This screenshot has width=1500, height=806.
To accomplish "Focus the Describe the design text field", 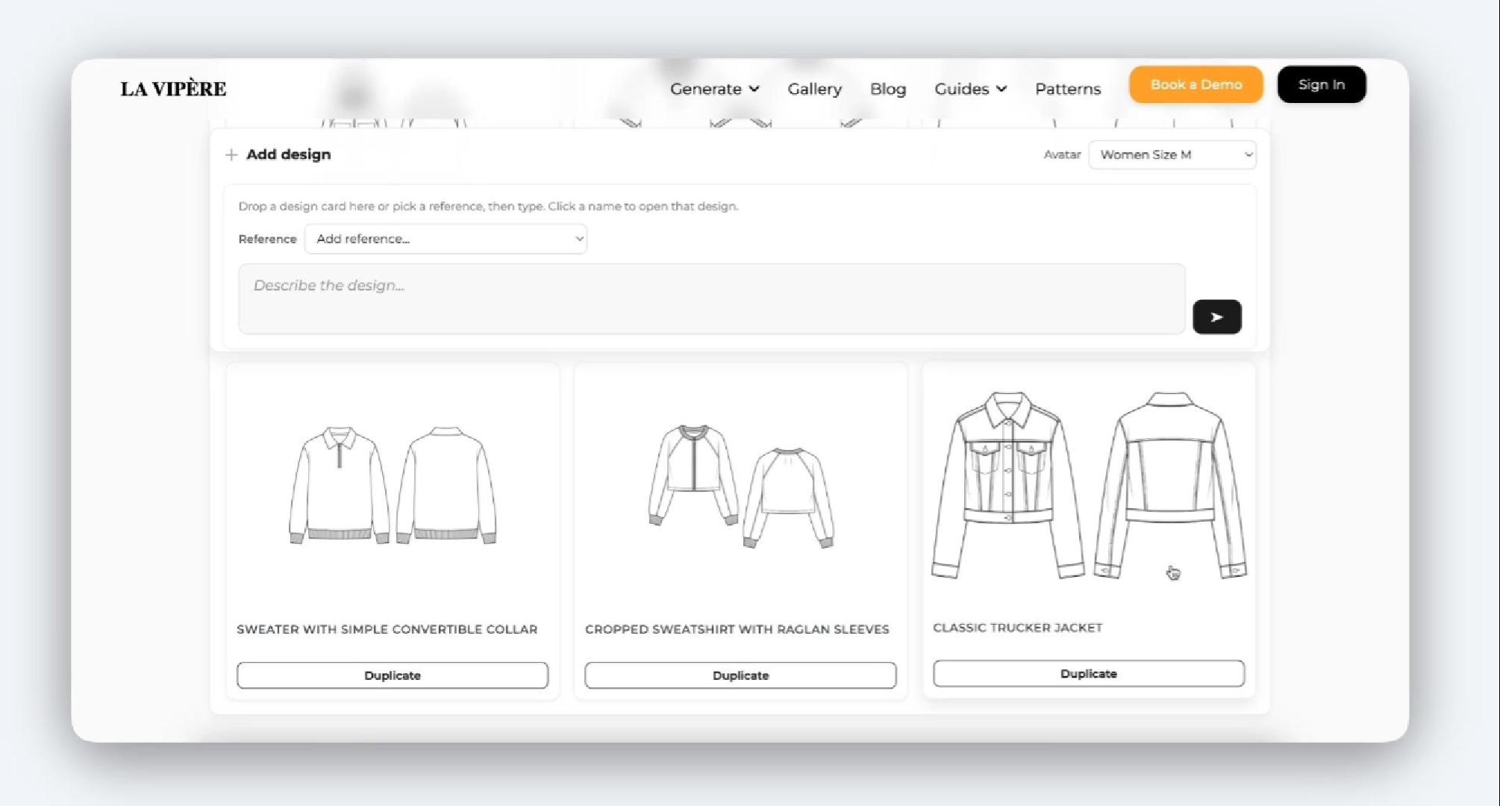I will pos(711,299).
